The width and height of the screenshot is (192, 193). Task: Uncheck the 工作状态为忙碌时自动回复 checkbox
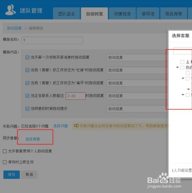tap(27, 70)
